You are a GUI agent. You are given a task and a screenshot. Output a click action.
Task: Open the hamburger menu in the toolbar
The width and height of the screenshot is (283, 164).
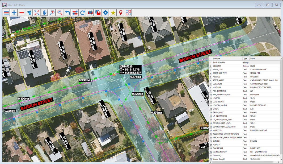pos(6,13)
